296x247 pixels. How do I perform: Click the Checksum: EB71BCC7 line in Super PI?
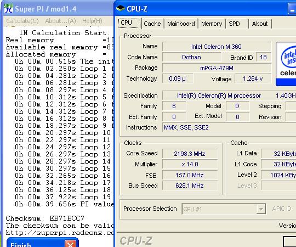[45, 218]
